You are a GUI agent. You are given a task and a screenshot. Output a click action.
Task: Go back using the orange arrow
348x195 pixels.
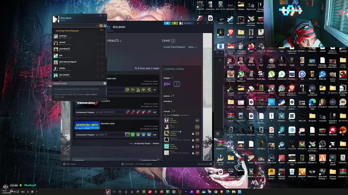102,30
